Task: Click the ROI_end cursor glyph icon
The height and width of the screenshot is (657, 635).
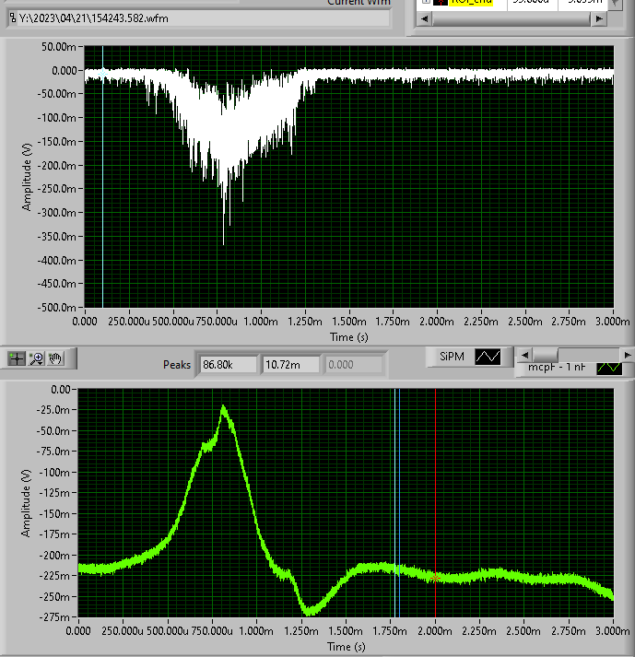Action: click(x=441, y=2)
